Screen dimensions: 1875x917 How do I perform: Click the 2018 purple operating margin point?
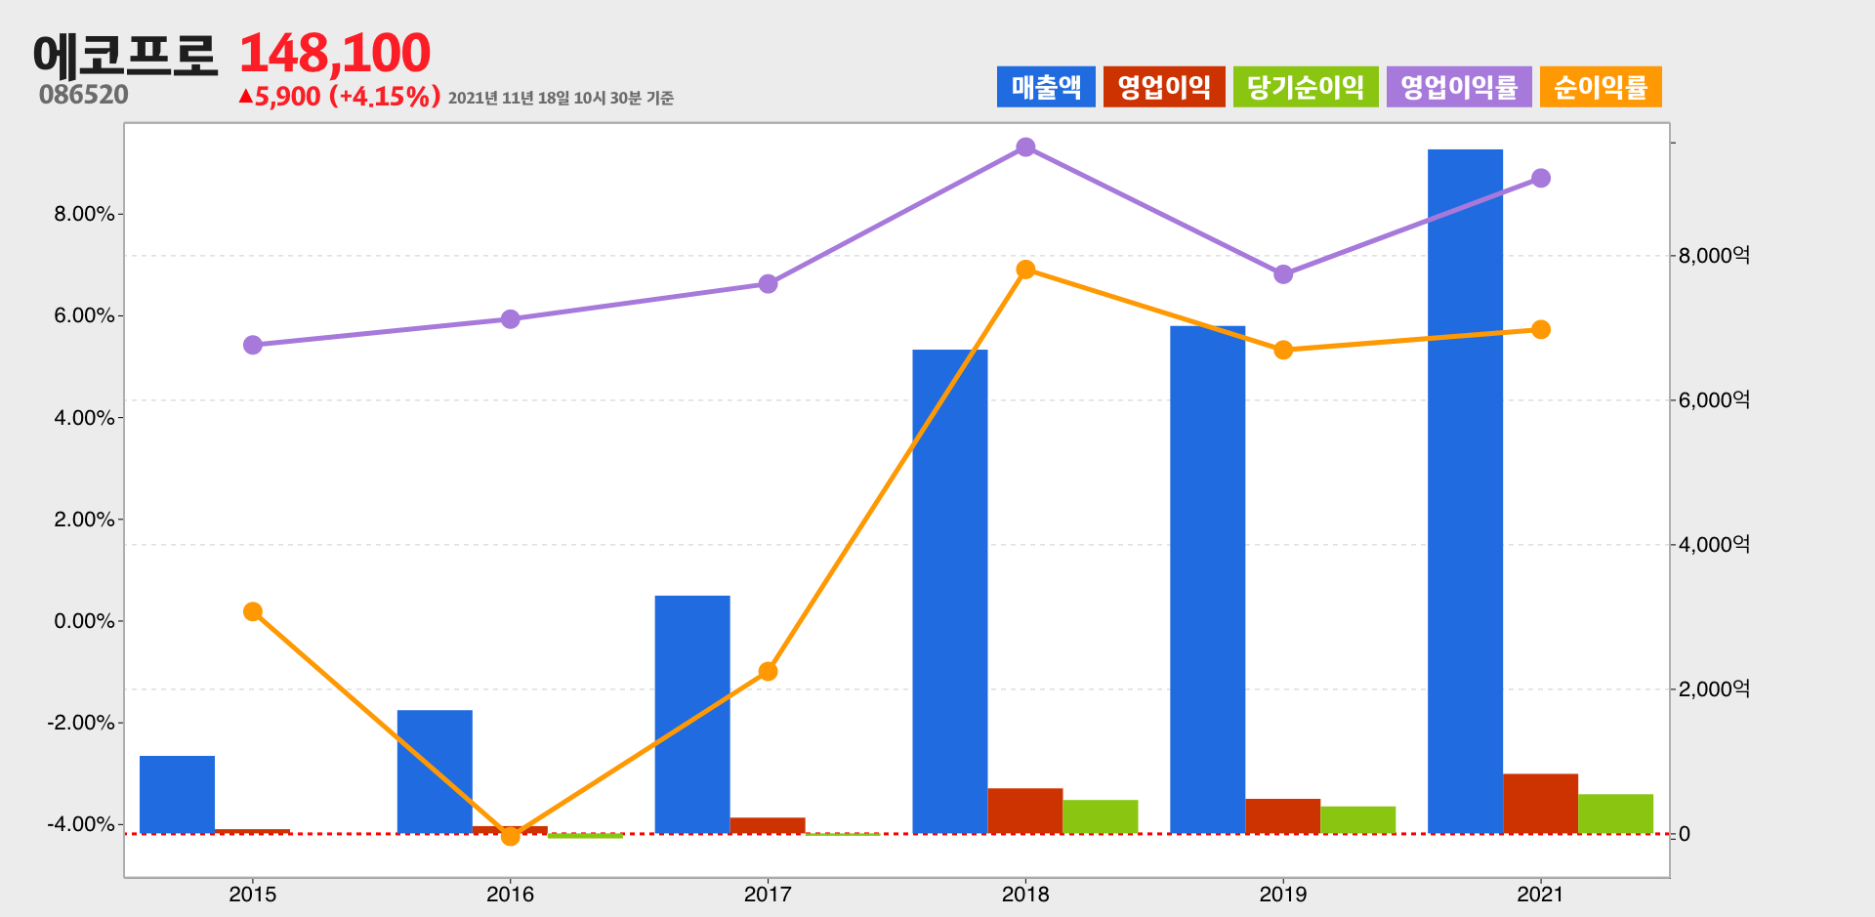click(1025, 147)
